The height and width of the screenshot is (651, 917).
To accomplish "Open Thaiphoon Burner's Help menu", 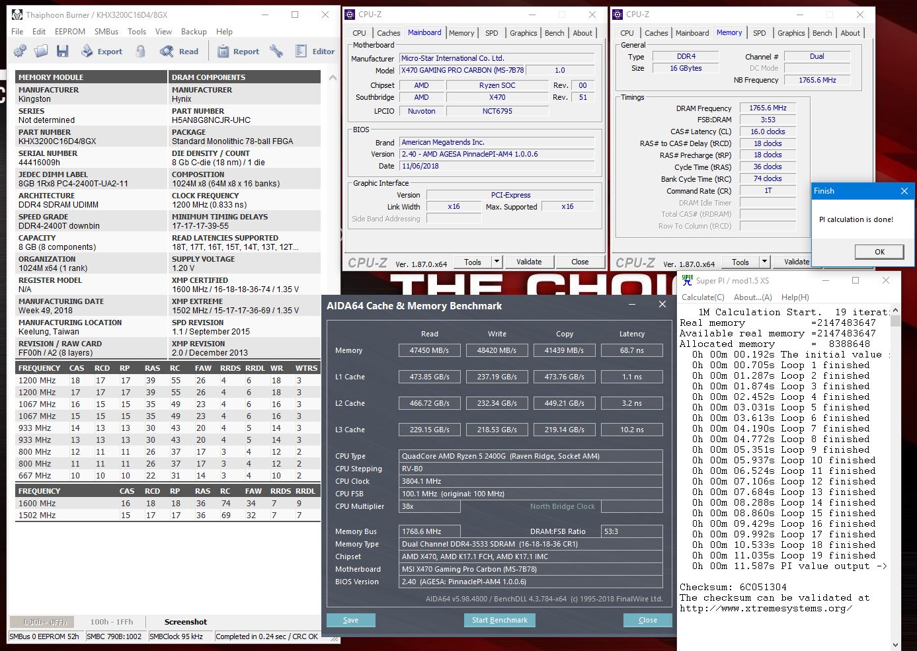I will 224,31.
